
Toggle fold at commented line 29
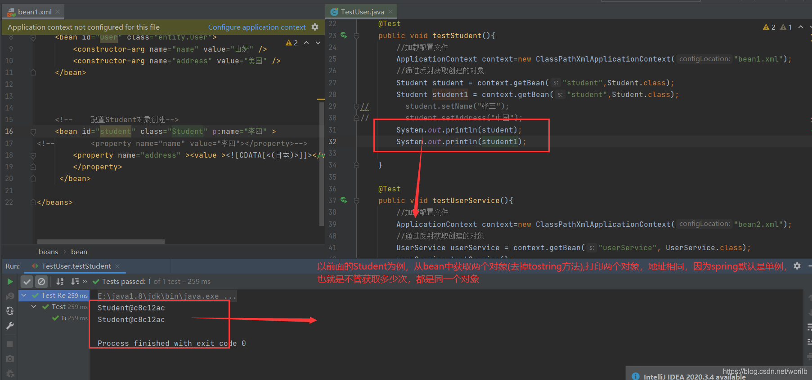coord(356,106)
